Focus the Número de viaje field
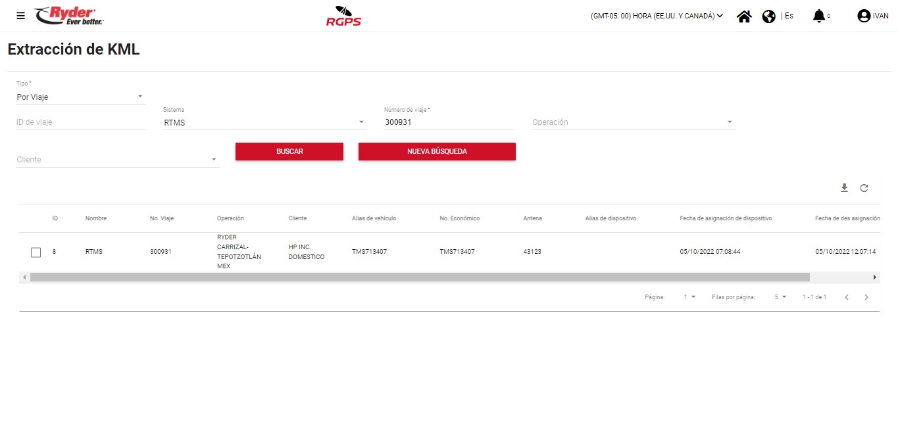This screenshot has width=898, height=432. [449, 122]
